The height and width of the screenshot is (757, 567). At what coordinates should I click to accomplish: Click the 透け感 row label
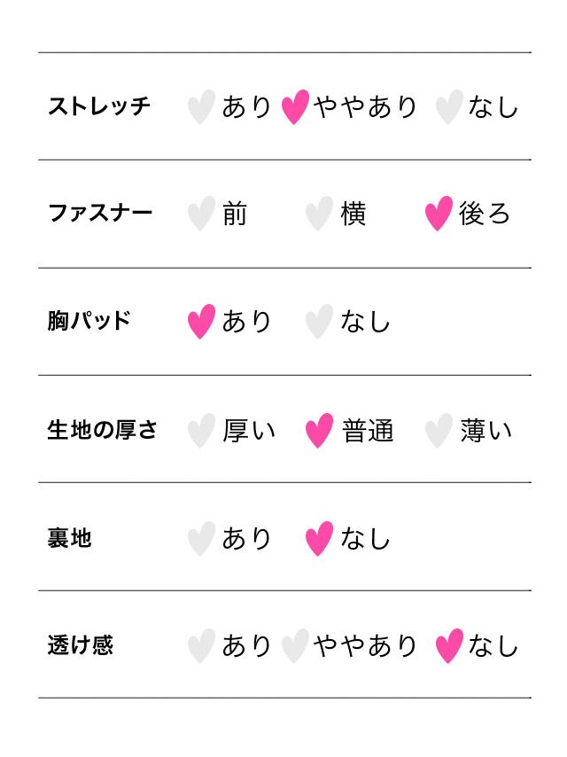pyautogui.click(x=81, y=646)
